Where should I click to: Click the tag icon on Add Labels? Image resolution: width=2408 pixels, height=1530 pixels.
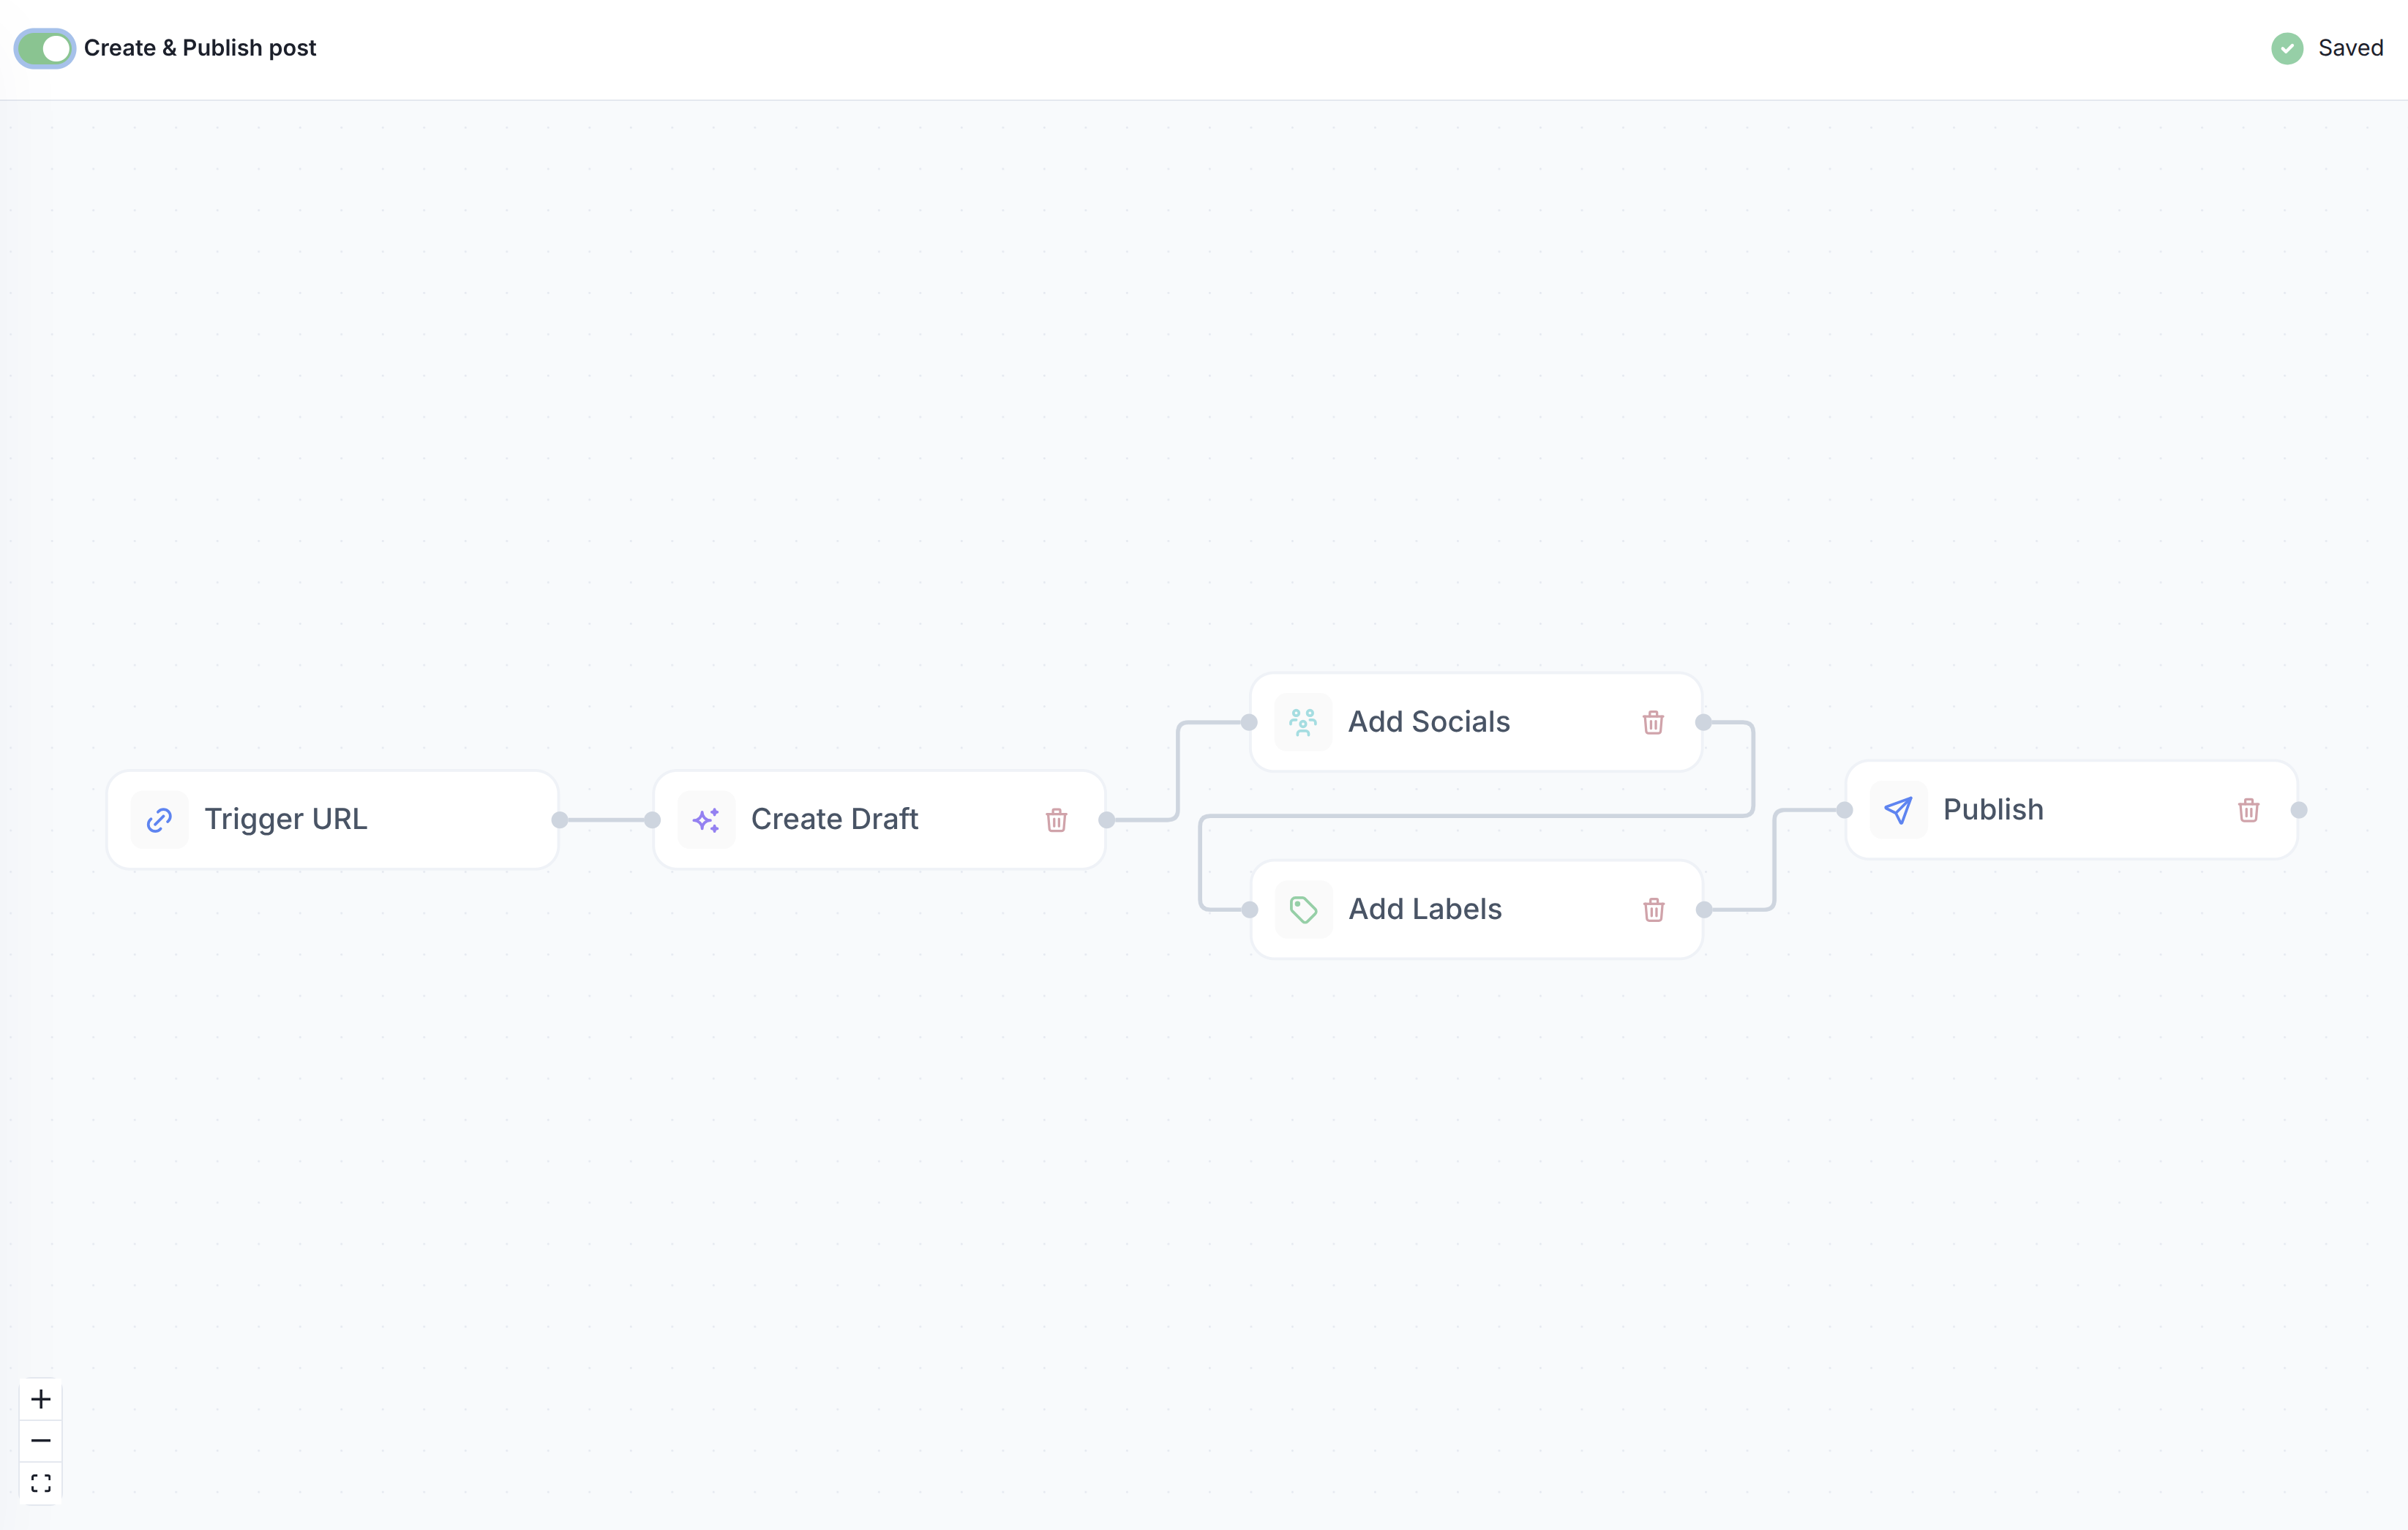point(1303,910)
